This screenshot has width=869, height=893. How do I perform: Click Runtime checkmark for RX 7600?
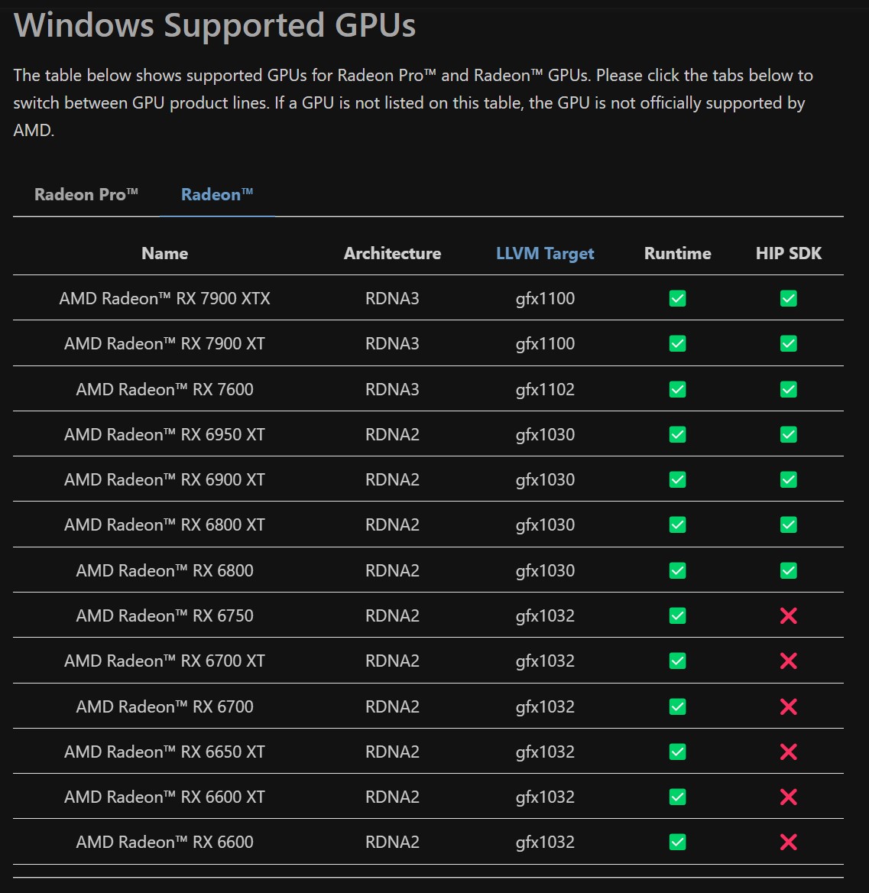678,390
